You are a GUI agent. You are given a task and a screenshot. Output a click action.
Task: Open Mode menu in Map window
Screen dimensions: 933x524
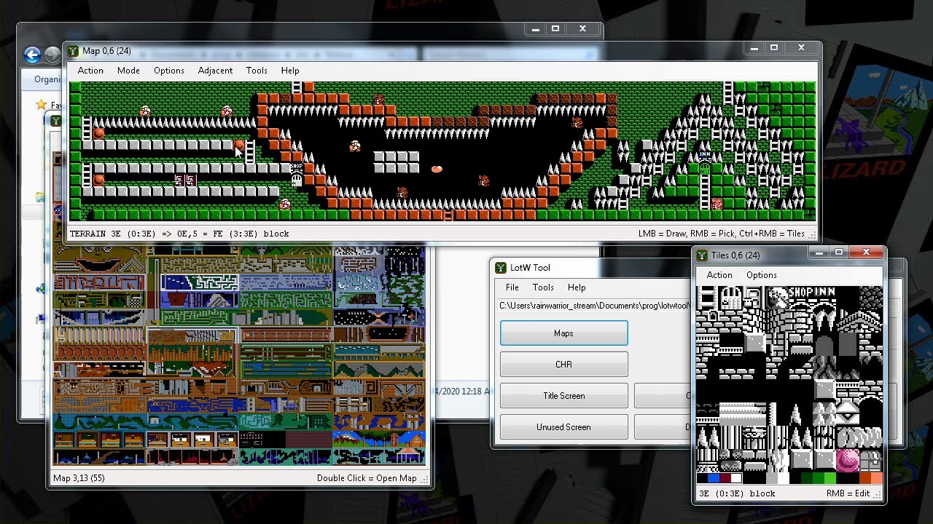coord(128,71)
